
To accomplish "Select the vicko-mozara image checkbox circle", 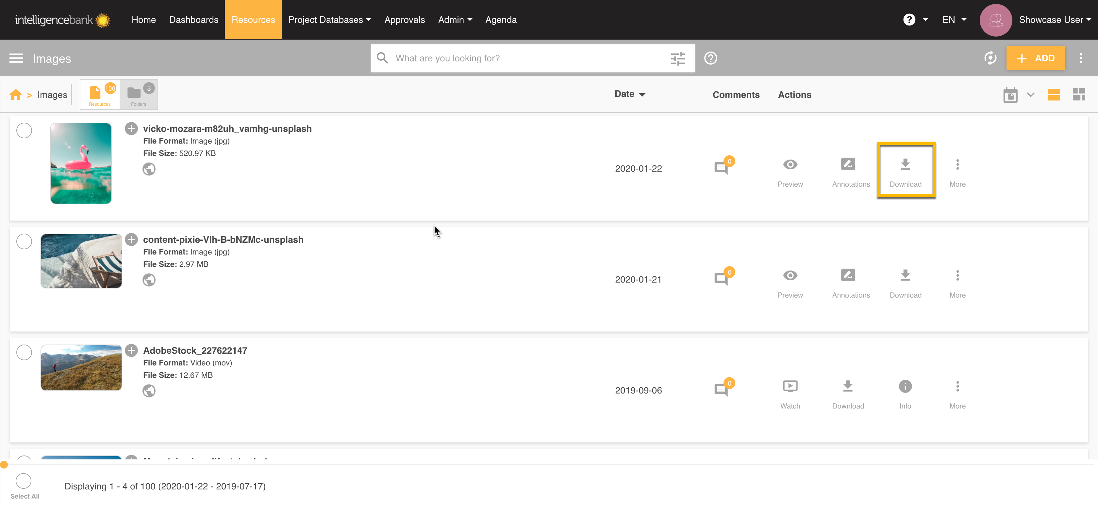I will coord(24,131).
